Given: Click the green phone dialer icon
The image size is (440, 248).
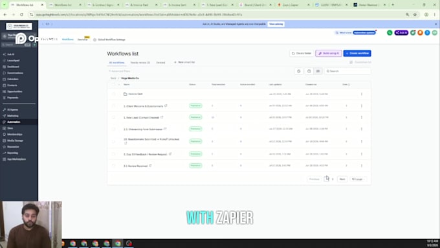Looking at the screenshot, I should 390,33.
